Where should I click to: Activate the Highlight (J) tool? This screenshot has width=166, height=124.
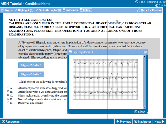[x=24, y=10]
